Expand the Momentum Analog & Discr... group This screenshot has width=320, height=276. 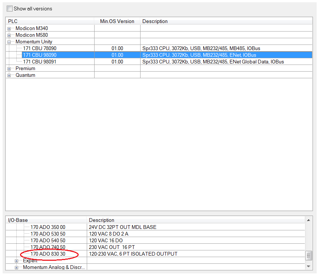tap(17, 267)
